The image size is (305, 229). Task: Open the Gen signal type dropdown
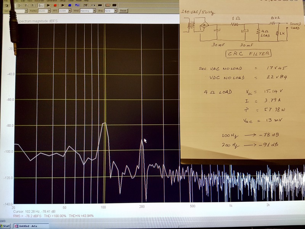point(26,11)
